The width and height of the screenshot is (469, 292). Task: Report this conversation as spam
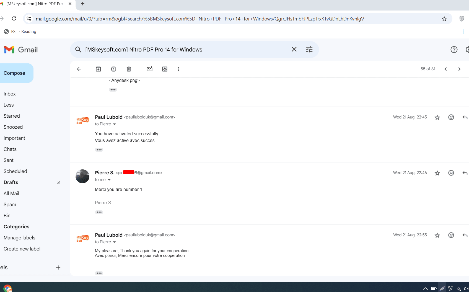click(x=113, y=69)
